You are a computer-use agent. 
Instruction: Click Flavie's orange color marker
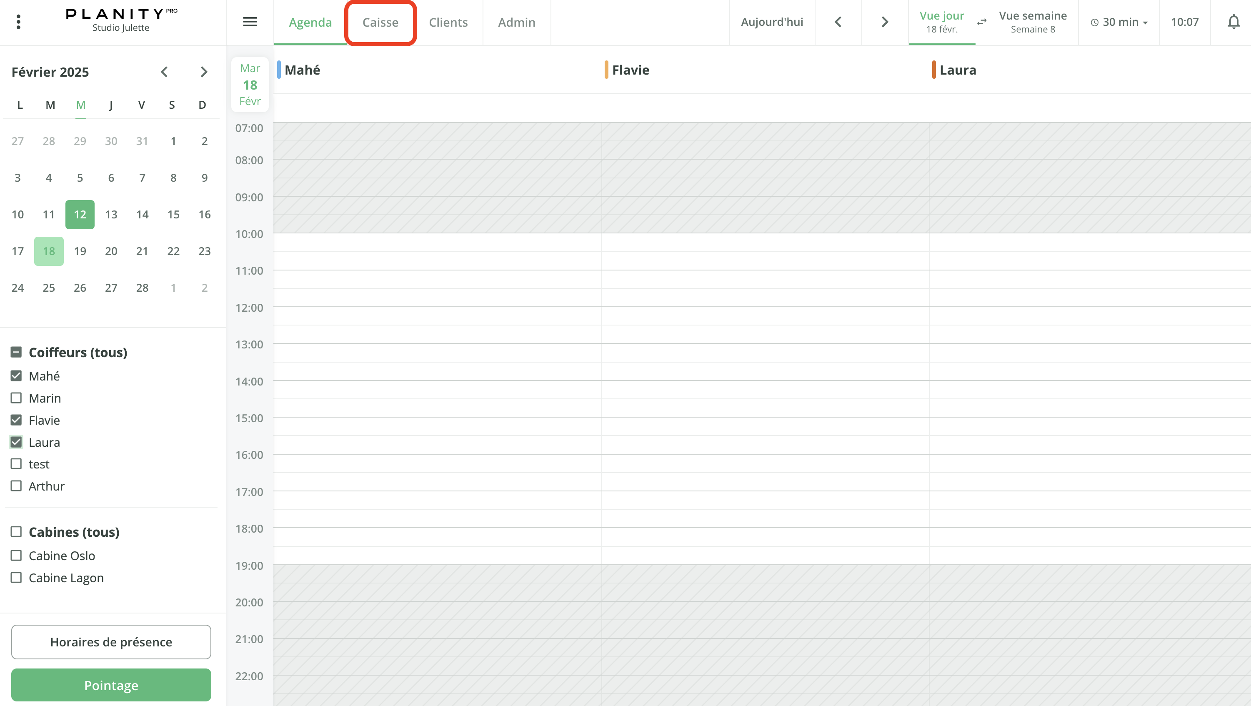click(606, 70)
